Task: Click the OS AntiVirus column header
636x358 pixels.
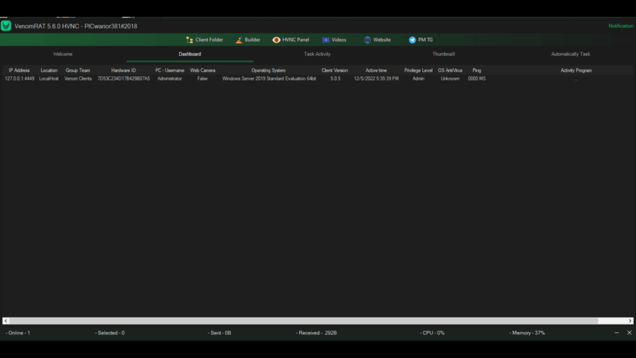Action: [450, 70]
